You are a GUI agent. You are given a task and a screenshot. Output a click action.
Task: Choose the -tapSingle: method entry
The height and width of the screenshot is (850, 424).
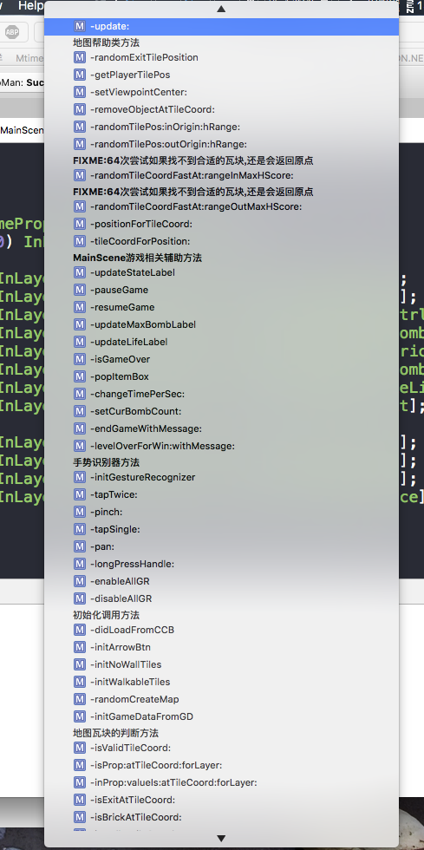221,530
